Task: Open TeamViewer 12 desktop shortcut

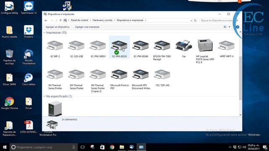Action: (x=29, y=8)
